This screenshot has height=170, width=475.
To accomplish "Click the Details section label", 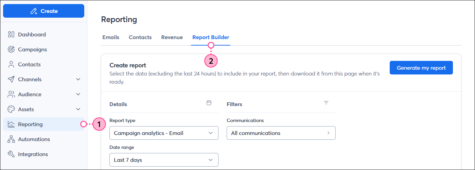I will tap(118, 104).
